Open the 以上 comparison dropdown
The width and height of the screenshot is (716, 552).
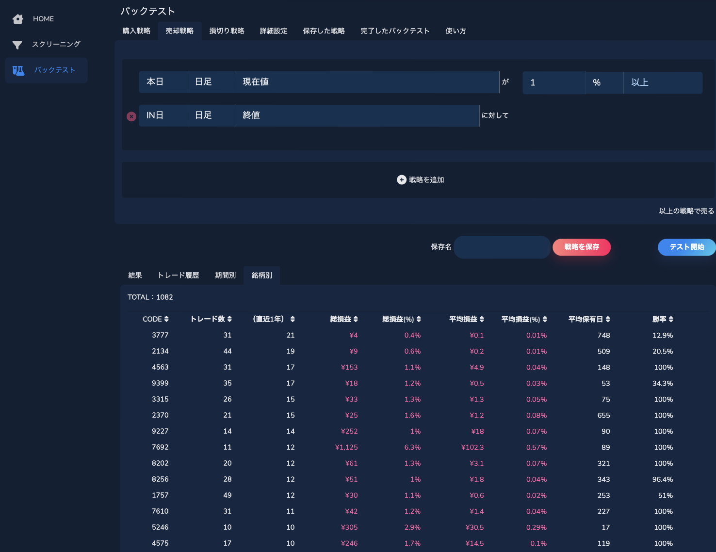click(663, 82)
